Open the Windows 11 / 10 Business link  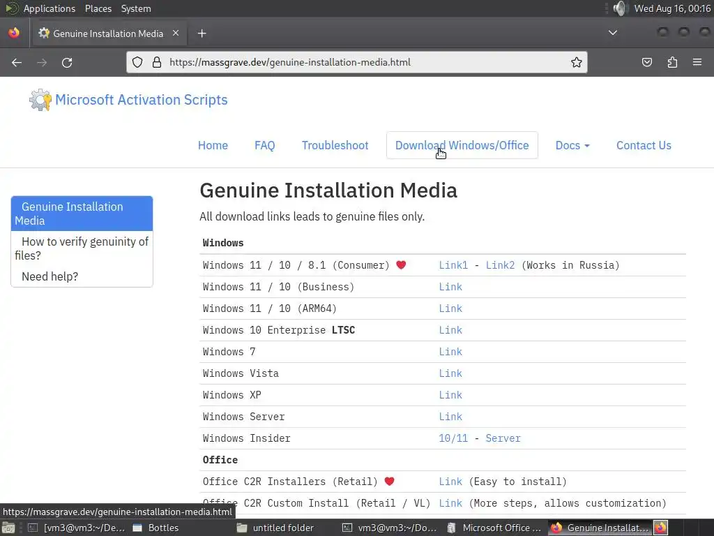pyautogui.click(x=450, y=287)
